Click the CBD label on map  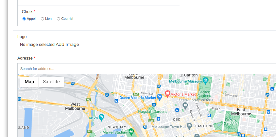(177, 119)
